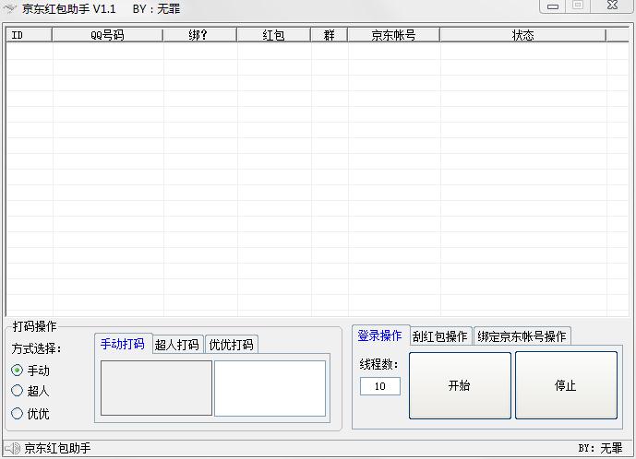Image resolution: width=636 pixels, height=459 pixels.
Task: Click the speaker icon in status bar
Action: 12,448
